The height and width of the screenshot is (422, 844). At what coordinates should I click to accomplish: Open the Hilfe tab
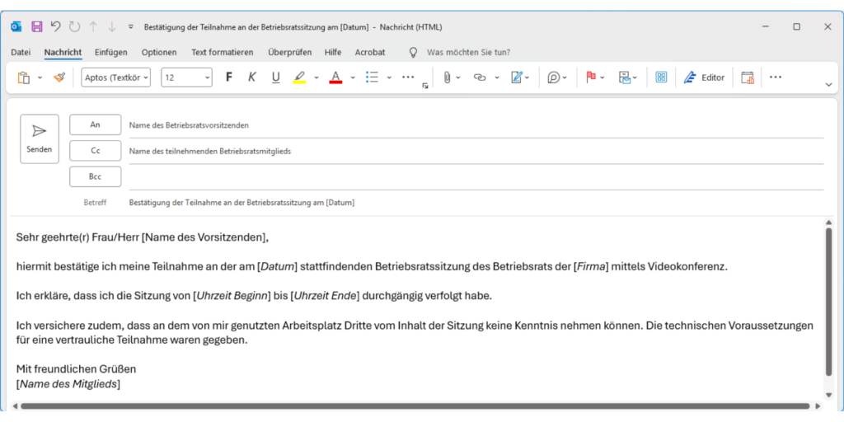pyautogui.click(x=333, y=52)
